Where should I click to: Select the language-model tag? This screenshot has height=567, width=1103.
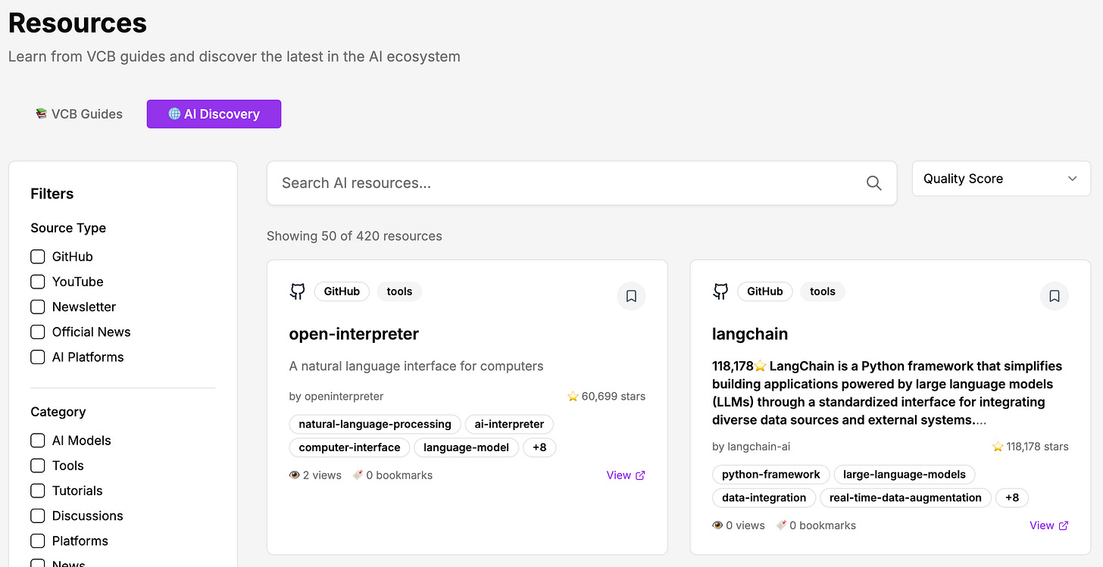coord(466,447)
